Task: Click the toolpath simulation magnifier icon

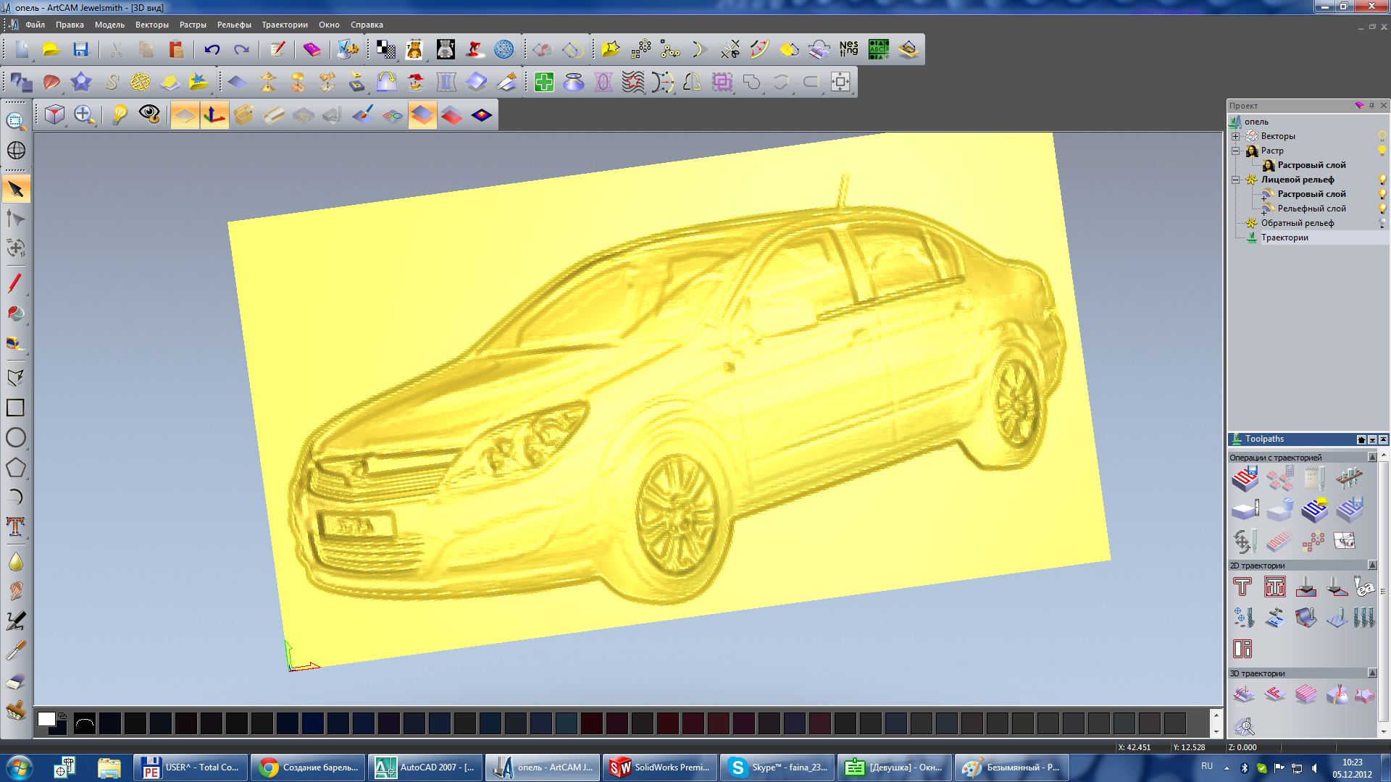Action: point(1244,725)
